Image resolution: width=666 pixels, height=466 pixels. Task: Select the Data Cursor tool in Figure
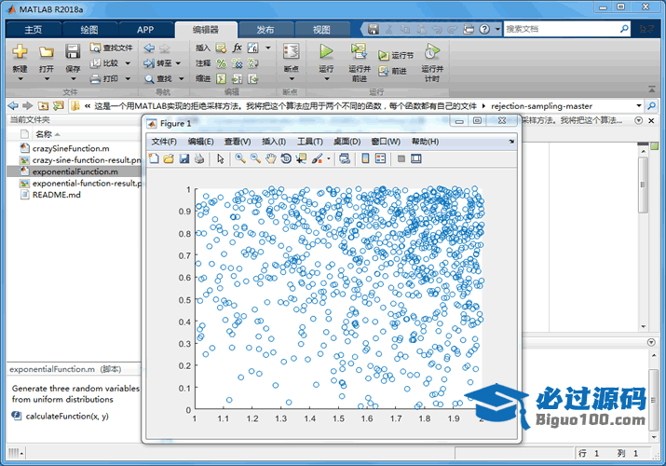coord(301,158)
